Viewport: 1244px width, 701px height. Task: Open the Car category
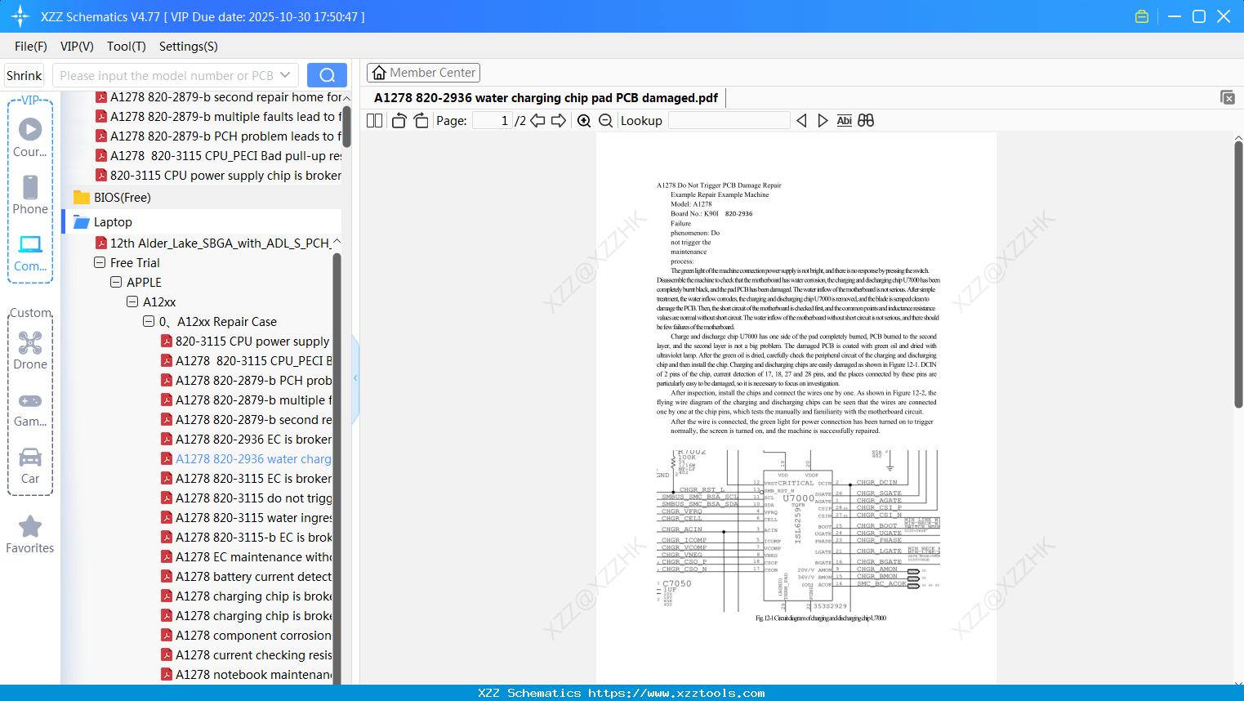[x=30, y=466]
